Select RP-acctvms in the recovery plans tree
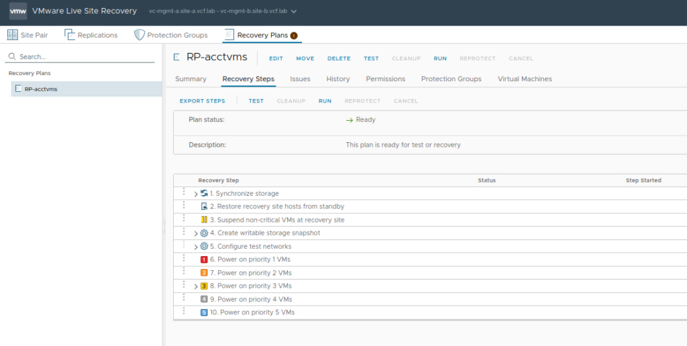The height and width of the screenshot is (346, 687). pyautogui.click(x=41, y=89)
